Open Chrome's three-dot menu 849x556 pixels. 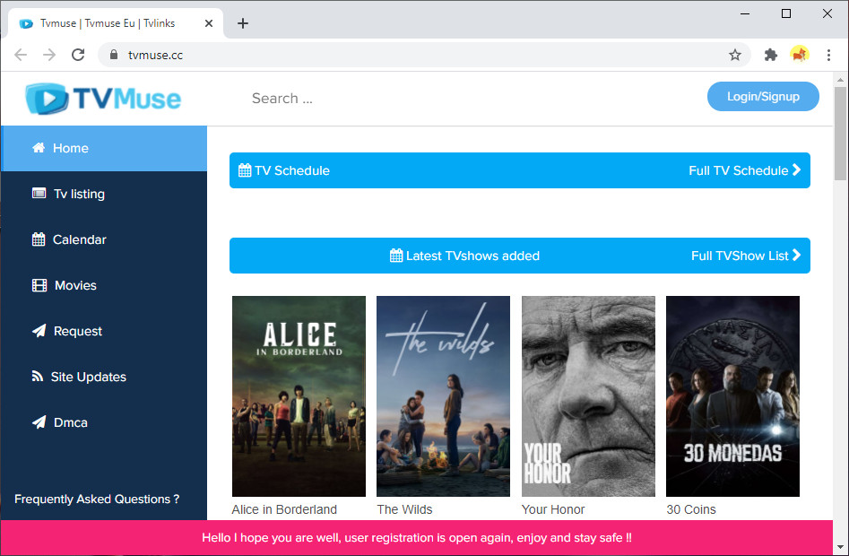[828, 55]
